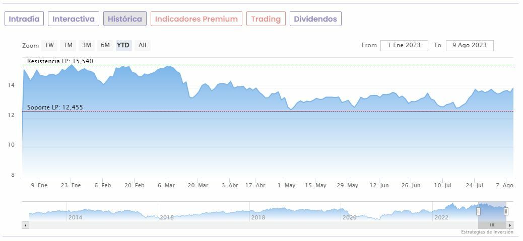Viewport: 523px width, 241px height.
Task: Click the right navigator range handle
Action: (506, 211)
